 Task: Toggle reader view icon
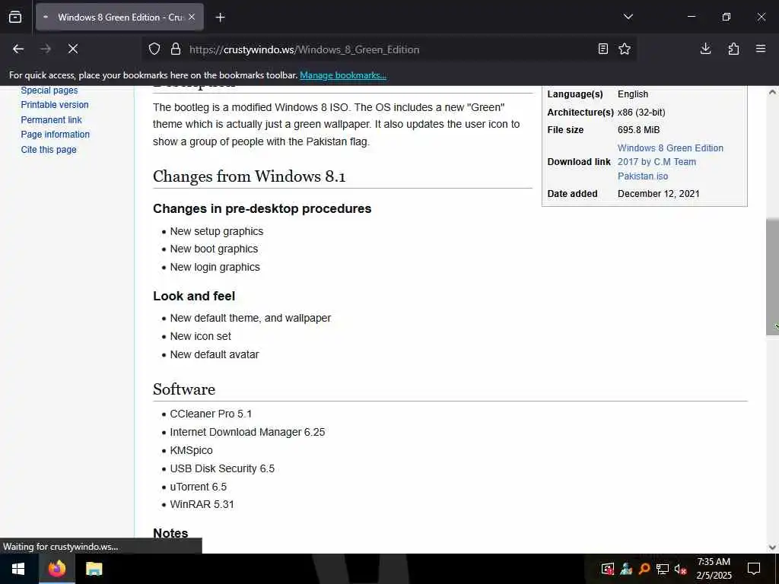603,49
